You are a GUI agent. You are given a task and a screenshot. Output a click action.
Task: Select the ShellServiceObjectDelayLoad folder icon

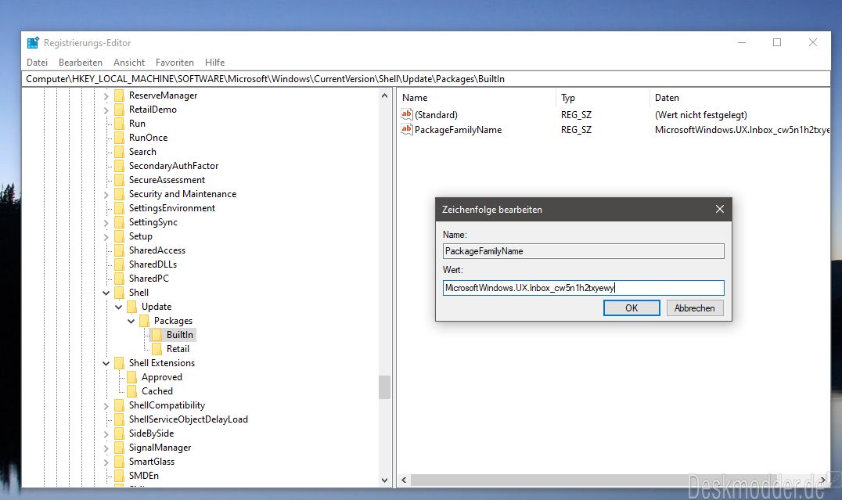coord(119,419)
